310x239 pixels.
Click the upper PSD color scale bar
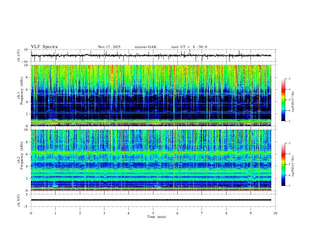pyautogui.click(x=283, y=100)
